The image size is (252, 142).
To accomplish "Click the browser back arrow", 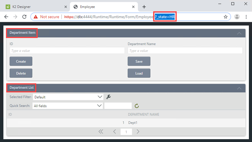I will point(6,17).
